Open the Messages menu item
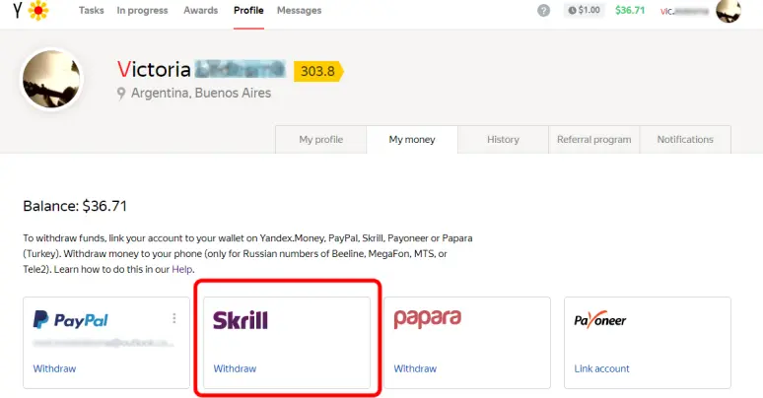Image resolution: width=763 pixels, height=398 pixels. point(300,10)
